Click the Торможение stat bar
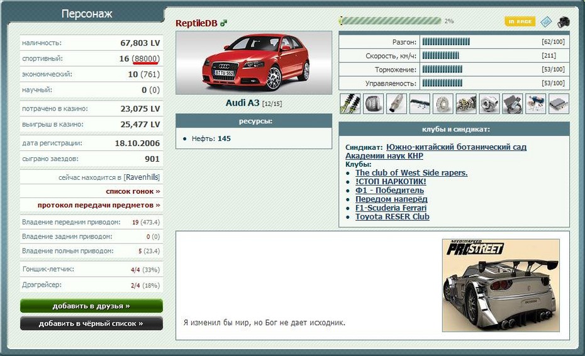 [442, 69]
